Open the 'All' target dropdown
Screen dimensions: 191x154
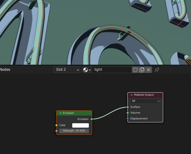point(145,101)
